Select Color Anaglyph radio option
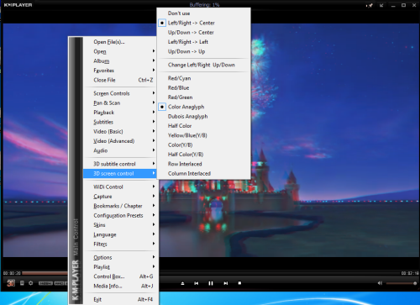This screenshot has width=420, height=305. (203, 107)
